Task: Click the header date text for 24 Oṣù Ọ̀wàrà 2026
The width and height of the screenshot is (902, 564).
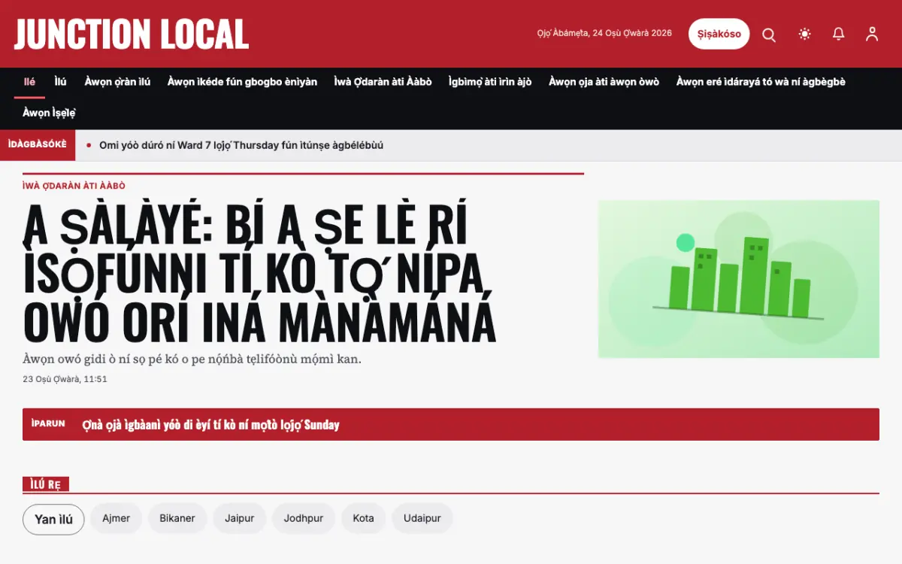Action: (604, 34)
